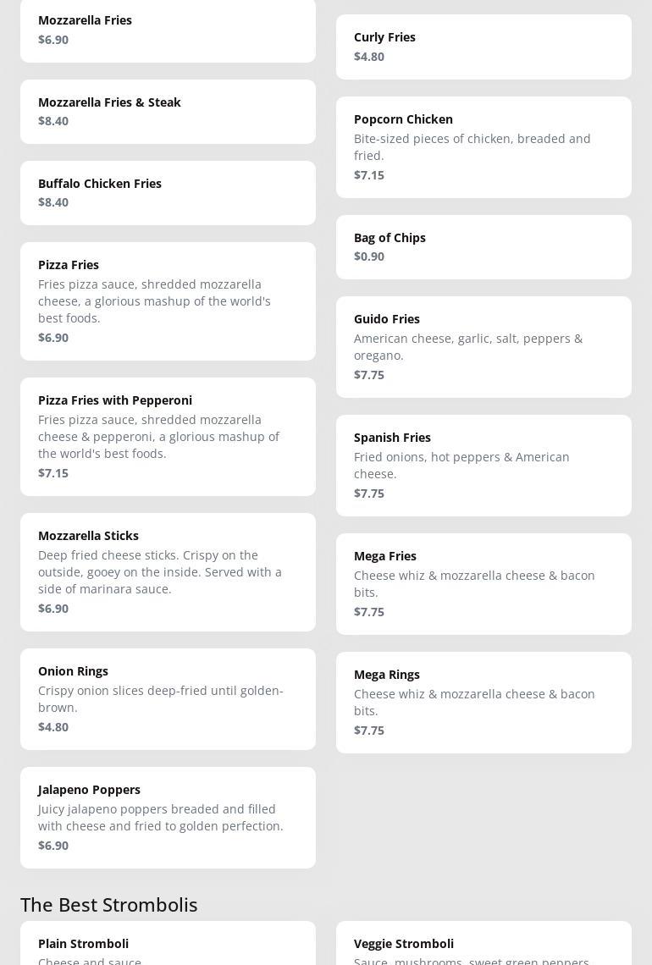652x965 pixels.
Task: Select Guido Fries from the menu
Action: [x=484, y=347]
